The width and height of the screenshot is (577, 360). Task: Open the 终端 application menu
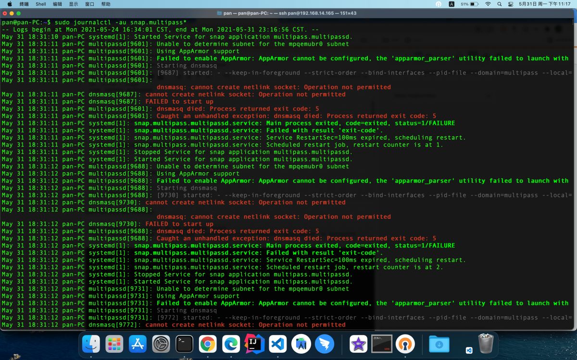[x=24, y=4]
